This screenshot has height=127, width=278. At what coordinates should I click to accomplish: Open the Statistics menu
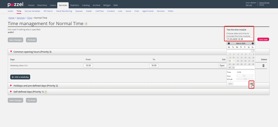pos(75,5)
